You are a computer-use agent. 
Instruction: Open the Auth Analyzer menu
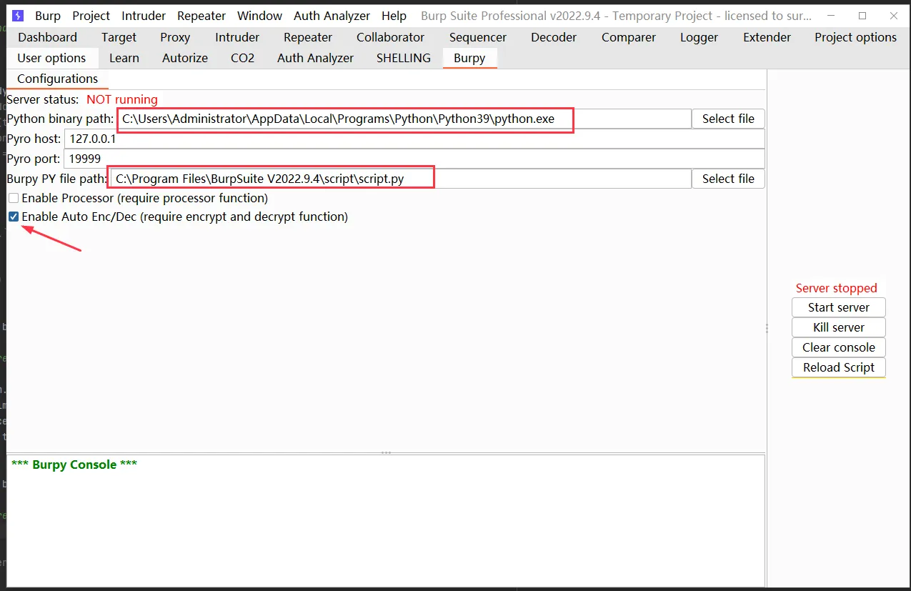tap(332, 16)
